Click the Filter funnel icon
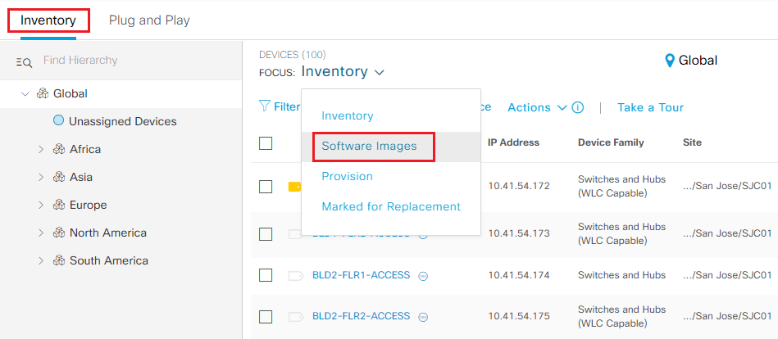The height and width of the screenshot is (339, 778). pyautogui.click(x=265, y=106)
